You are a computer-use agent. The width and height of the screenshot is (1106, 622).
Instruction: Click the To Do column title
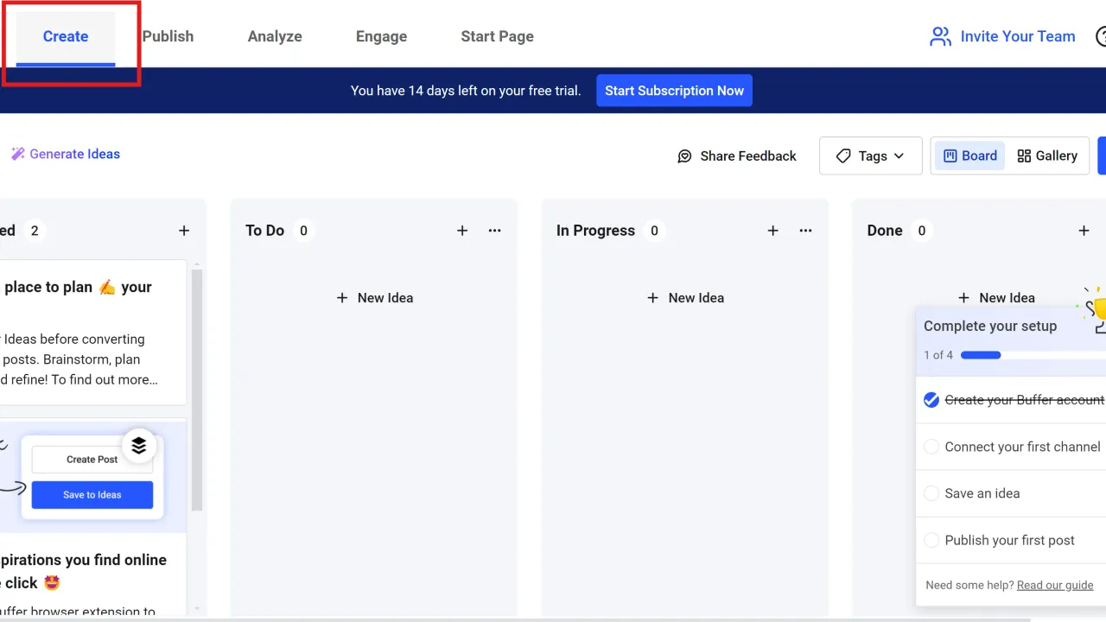pos(264,231)
